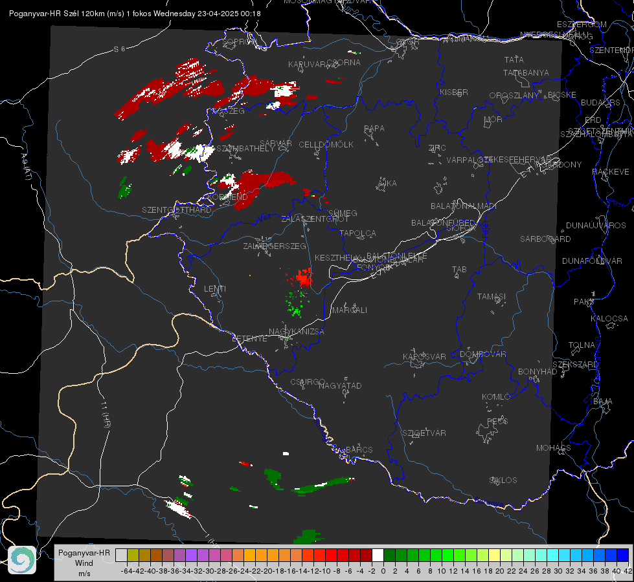Click the OROSZLANY city label
This screenshot has width=634, height=582.
(x=514, y=96)
